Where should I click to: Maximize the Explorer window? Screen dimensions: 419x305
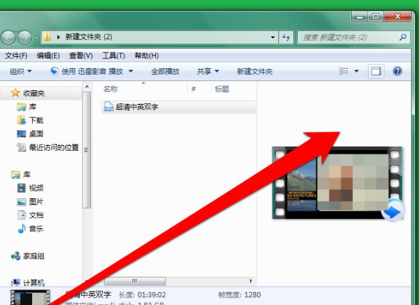375,16
